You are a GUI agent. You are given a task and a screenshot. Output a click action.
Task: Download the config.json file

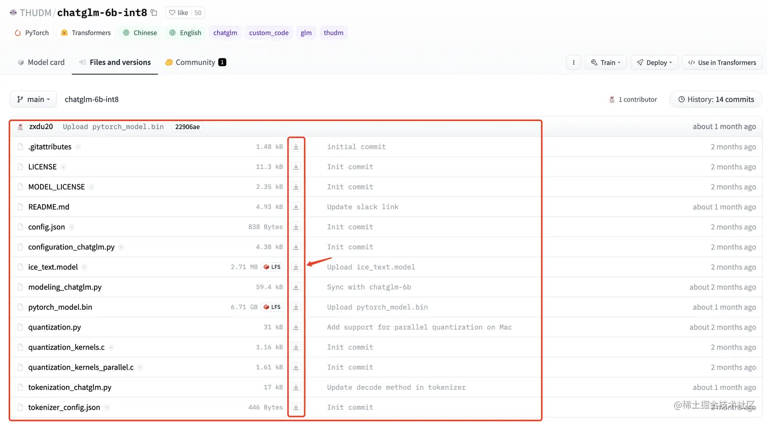click(x=296, y=227)
